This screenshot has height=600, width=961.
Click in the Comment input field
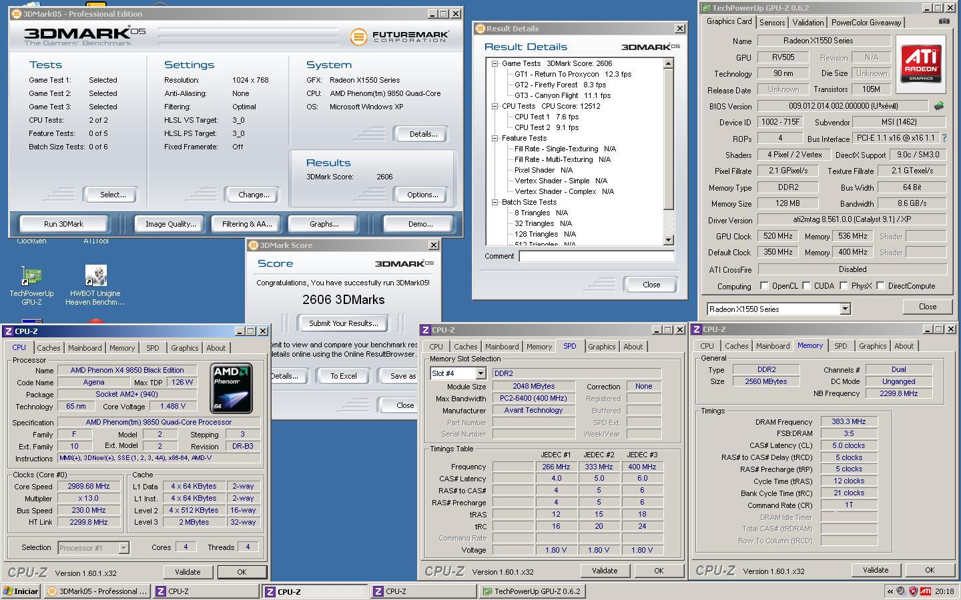(597, 256)
